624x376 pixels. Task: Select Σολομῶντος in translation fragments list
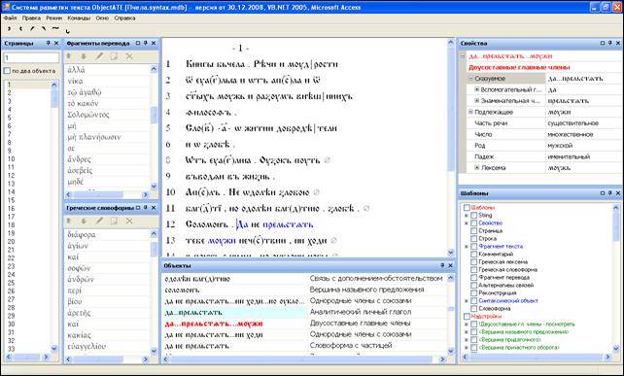click(x=88, y=115)
